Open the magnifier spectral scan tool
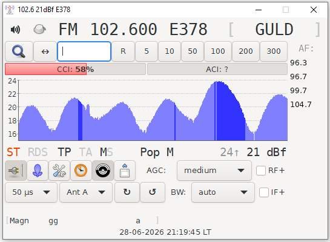The height and width of the screenshot is (242, 330). (19, 51)
